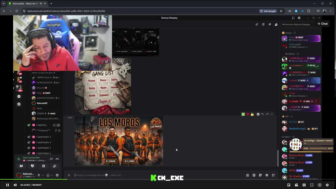Open Discord inbox icon in title bar
This screenshot has height=189, width=336.
[x=293, y=18]
